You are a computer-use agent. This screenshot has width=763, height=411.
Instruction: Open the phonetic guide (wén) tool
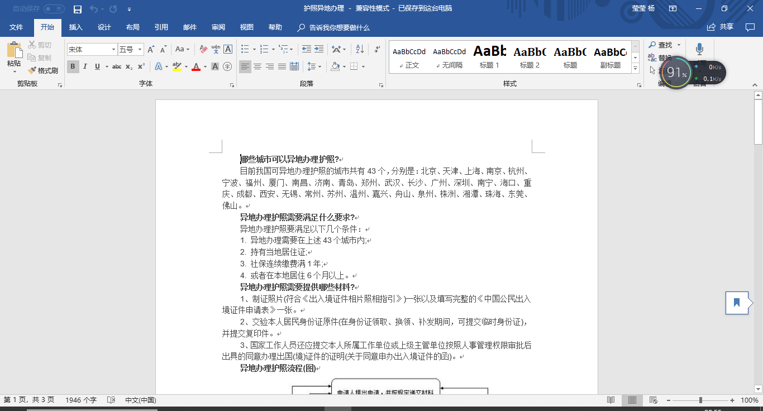point(216,50)
